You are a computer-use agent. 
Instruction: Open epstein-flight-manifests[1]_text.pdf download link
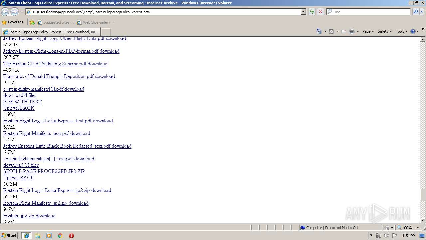49,159
